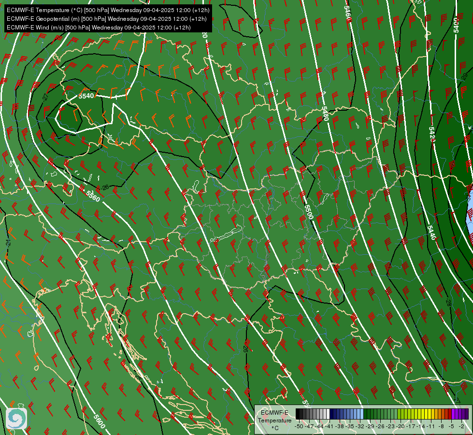The image size is (473, 435).
Task: Click the 5440 geopotential contour label
Action: pyautogui.click(x=431, y=233)
